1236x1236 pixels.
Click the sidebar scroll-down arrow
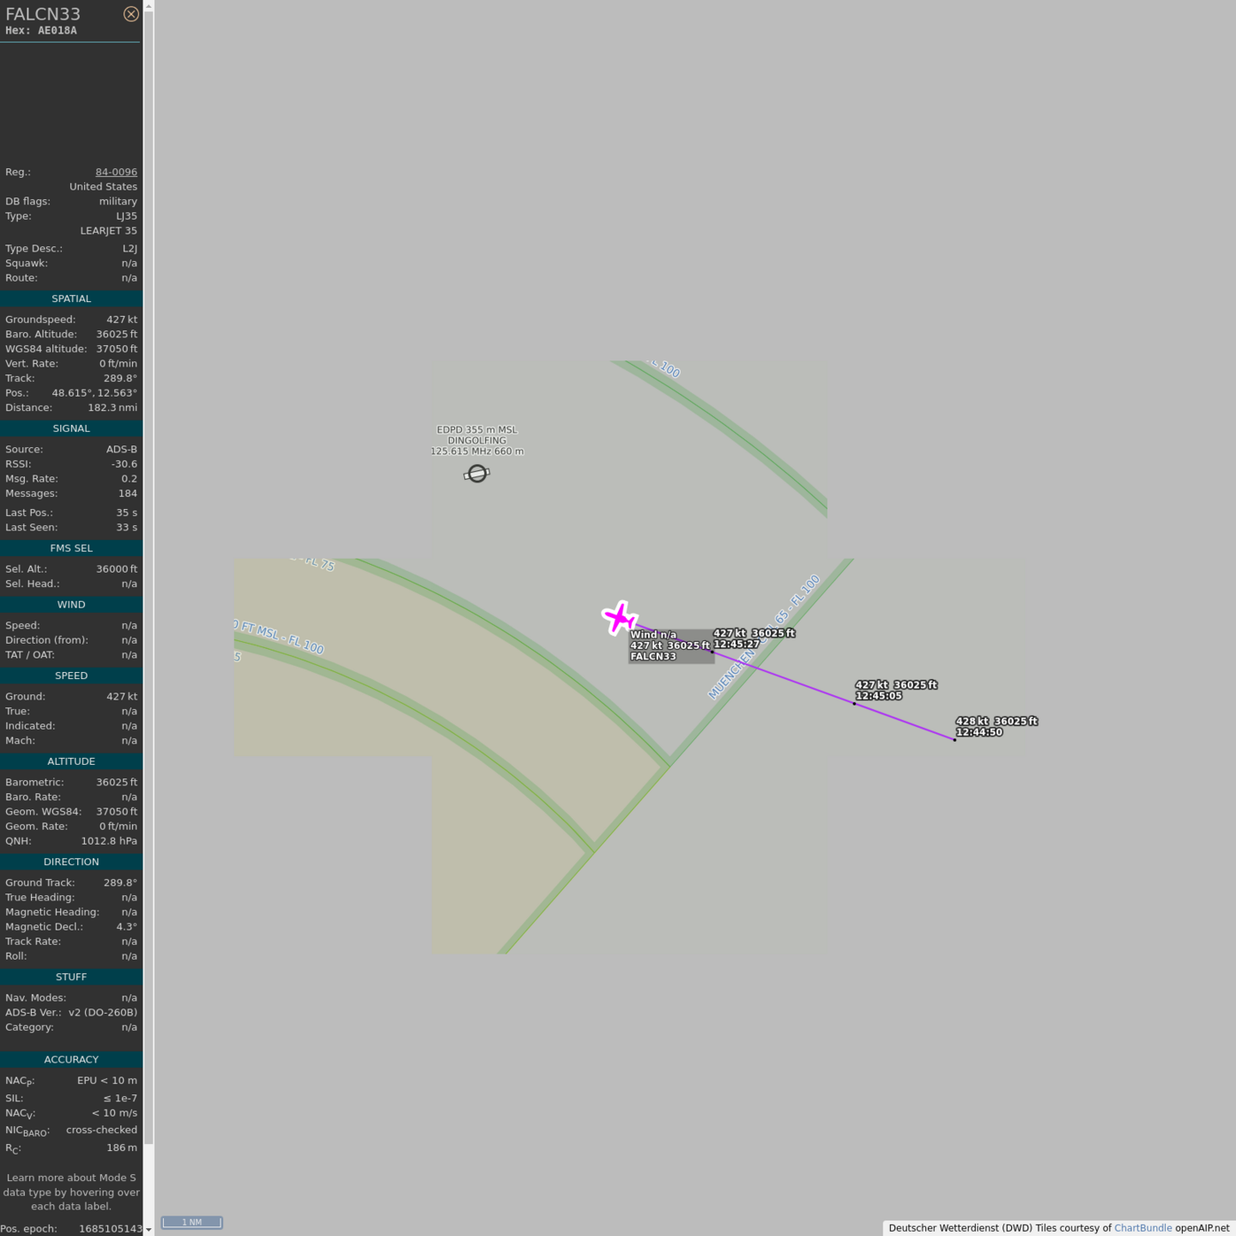[x=148, y=1229]
